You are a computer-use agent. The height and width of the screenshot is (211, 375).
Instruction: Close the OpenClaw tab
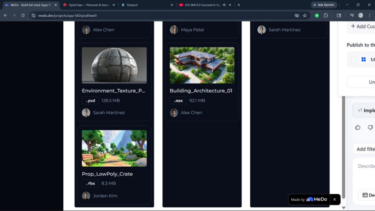(x=114, y=5)
